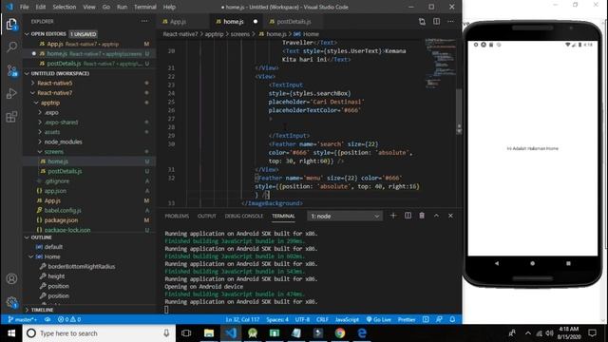Open package.json in file tree
The width and height of the screenshot is (608, 342).
click(61, 219)
